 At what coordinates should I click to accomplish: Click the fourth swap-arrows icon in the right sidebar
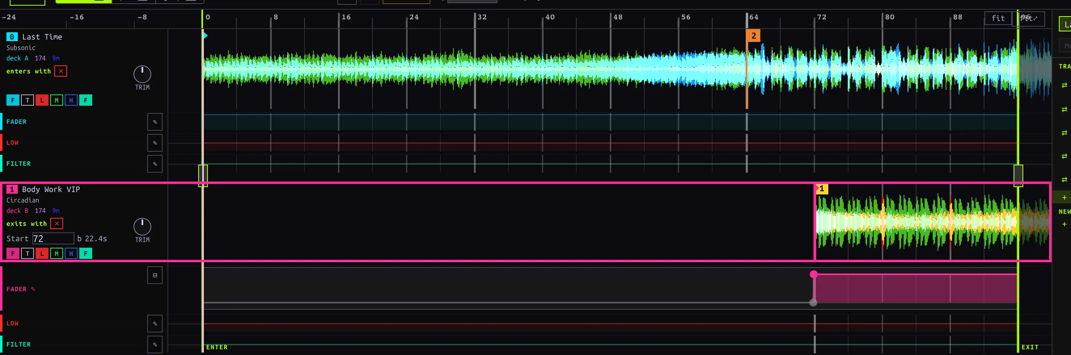click(1064, 157)
